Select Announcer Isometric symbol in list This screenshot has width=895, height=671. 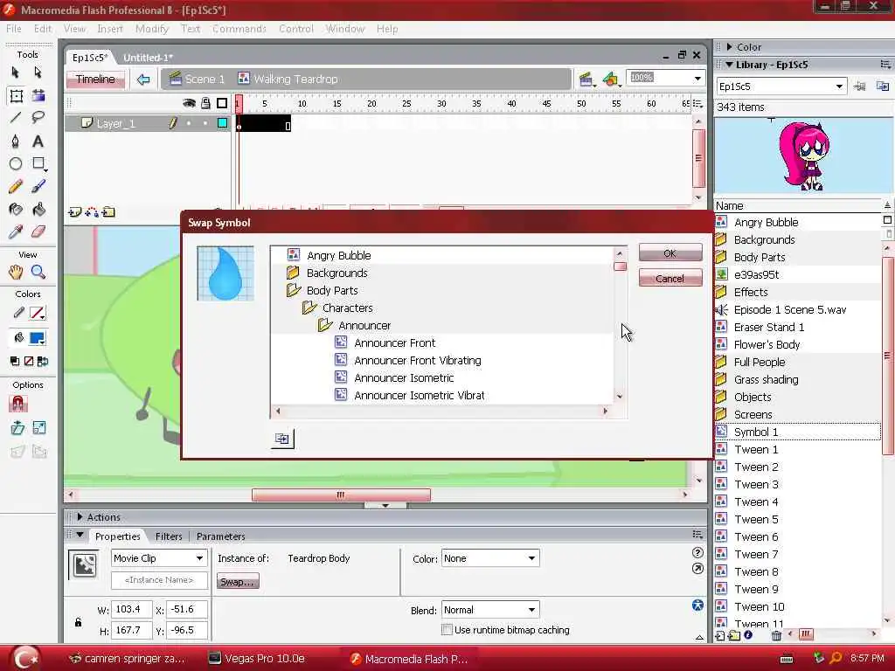(x=404, y=377)
